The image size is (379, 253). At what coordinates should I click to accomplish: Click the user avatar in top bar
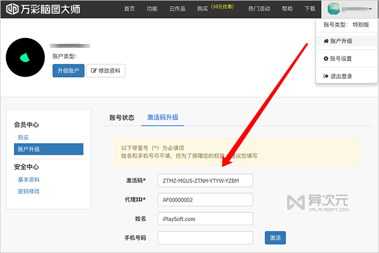click(x=334, y=9)
